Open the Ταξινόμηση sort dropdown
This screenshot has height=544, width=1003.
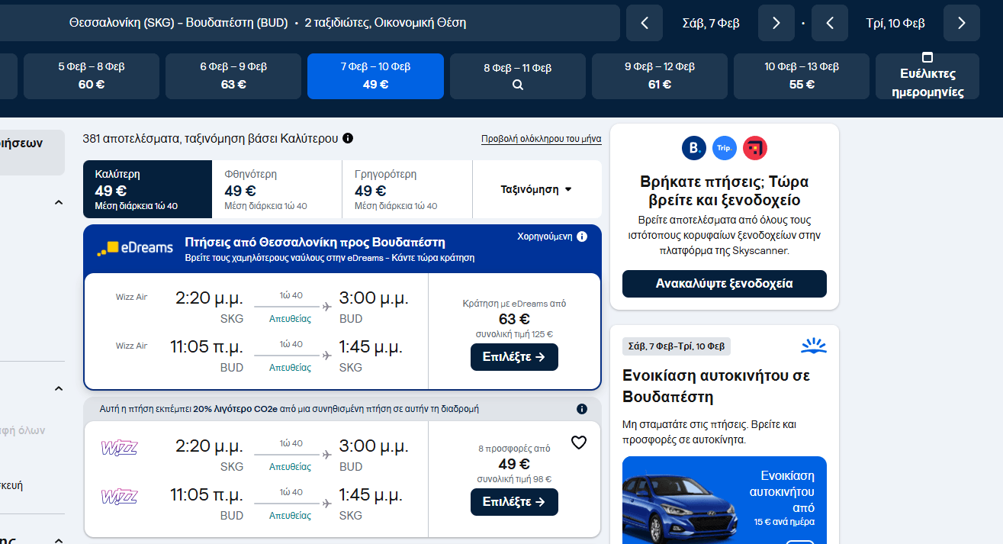point(536,189)
